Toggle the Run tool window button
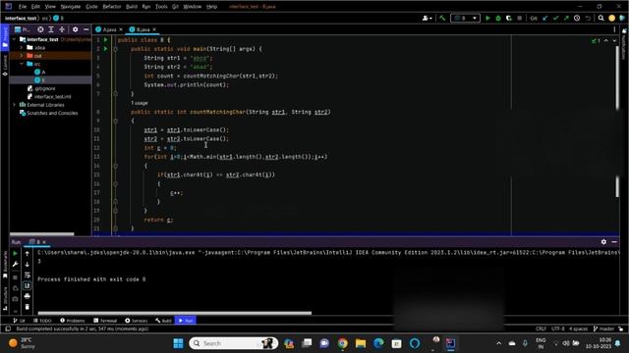629x353 pixels. coord(186,321)
